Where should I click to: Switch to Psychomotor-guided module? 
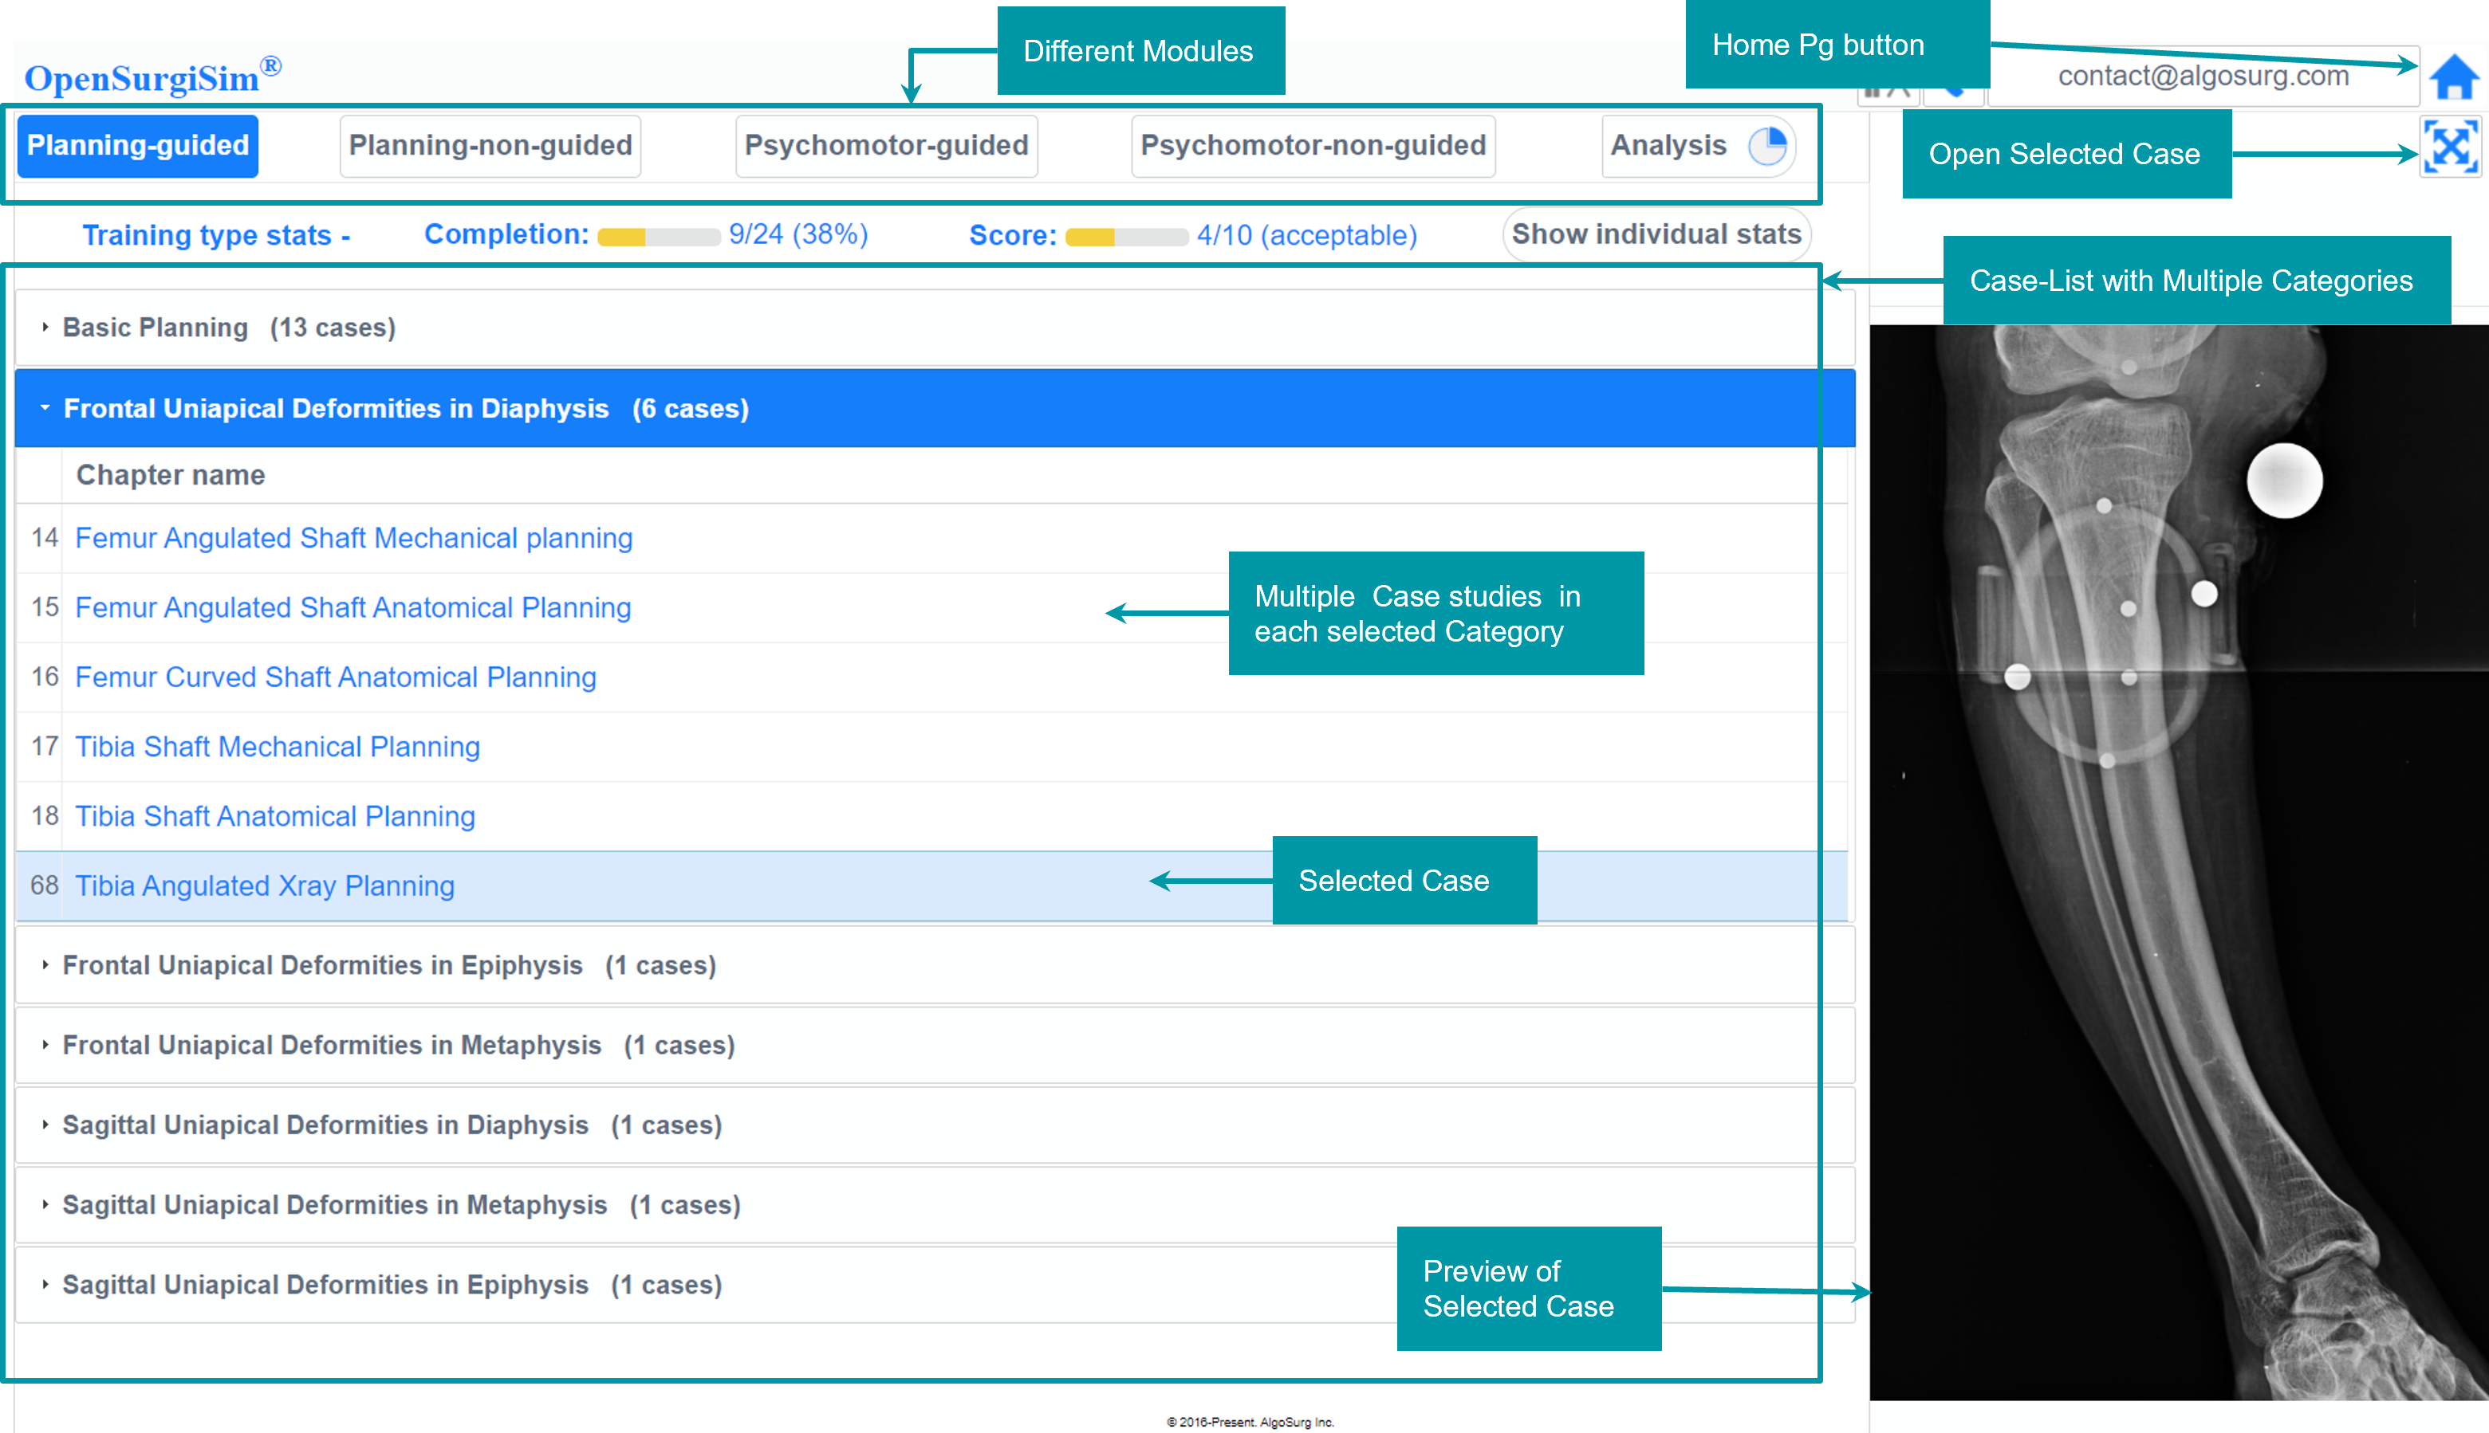[x=885, y=146]
